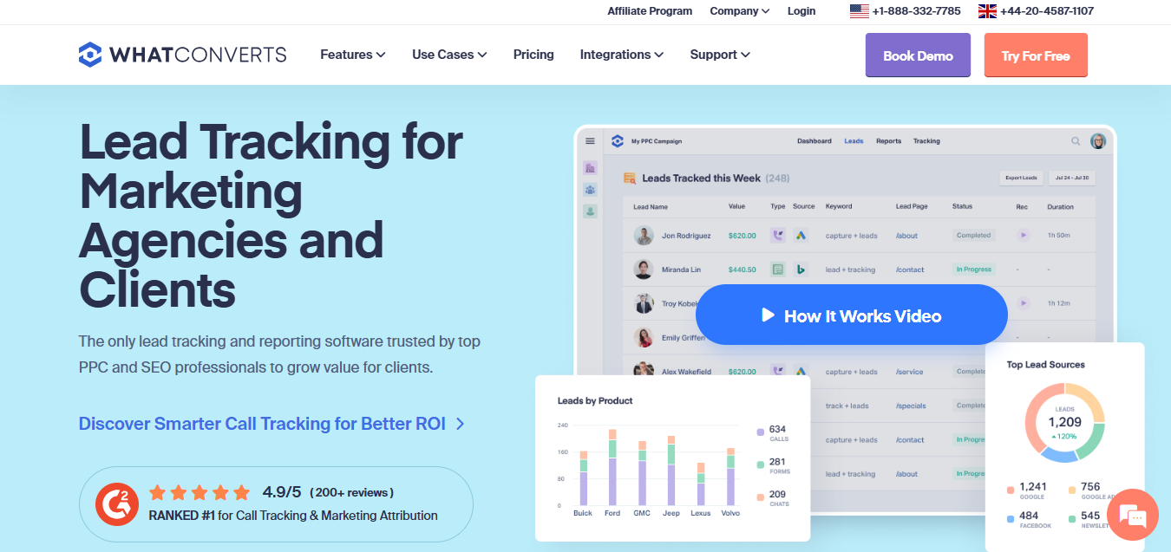Click the Try For Free button
This screenshot has width=1171, height=552.
(x=1036, y=55)
